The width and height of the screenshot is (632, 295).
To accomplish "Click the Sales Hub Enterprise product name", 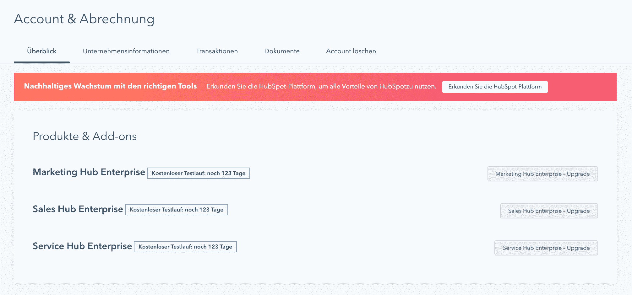I will click(x=78, y=209).
